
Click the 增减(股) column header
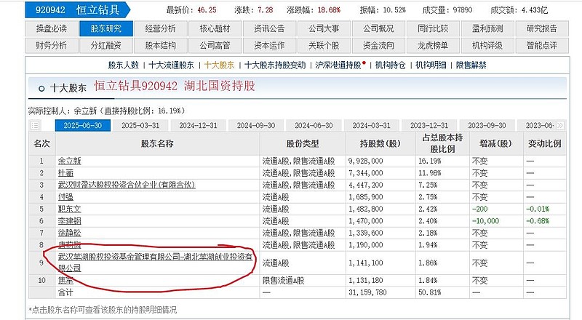pyautogui.click(x=495, y=143)
